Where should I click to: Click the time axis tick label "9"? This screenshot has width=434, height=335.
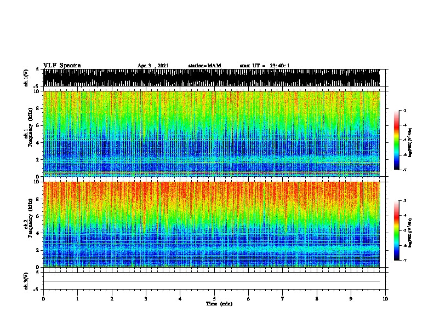point(351,298)
